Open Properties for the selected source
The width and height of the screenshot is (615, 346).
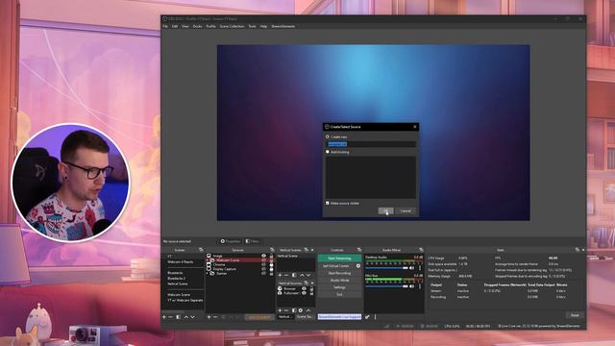(231, 241)
